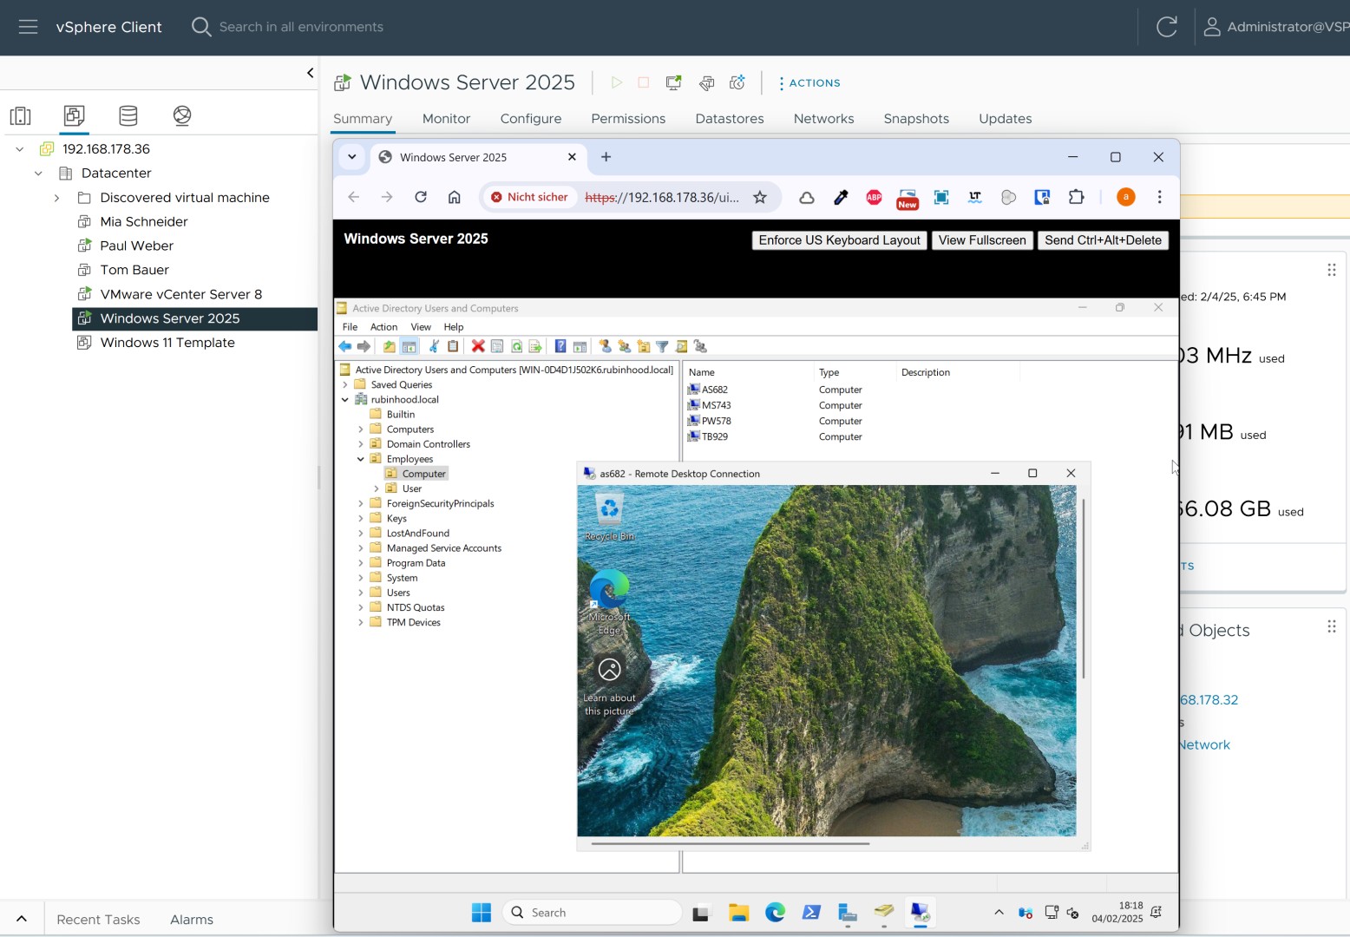The image size is (1350, 937).
Task: Select the Domain Controllers OU
Action: pyautogui.click(x=429, y=444)
